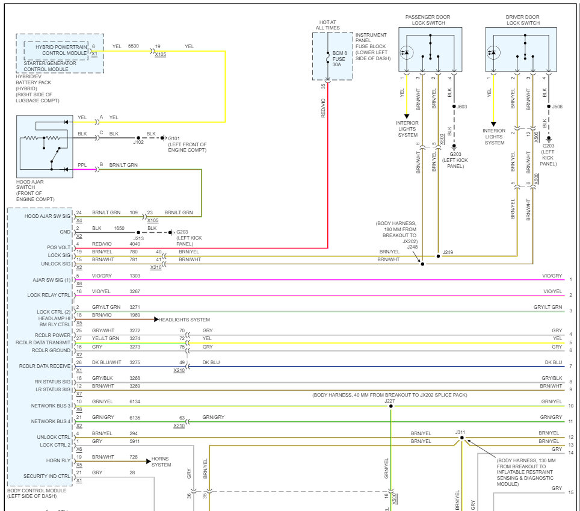The width and height of the screenshot is (580, 511).
Task: Select the "RR STATUS SIG" pin label
Action: coord(52,382)
